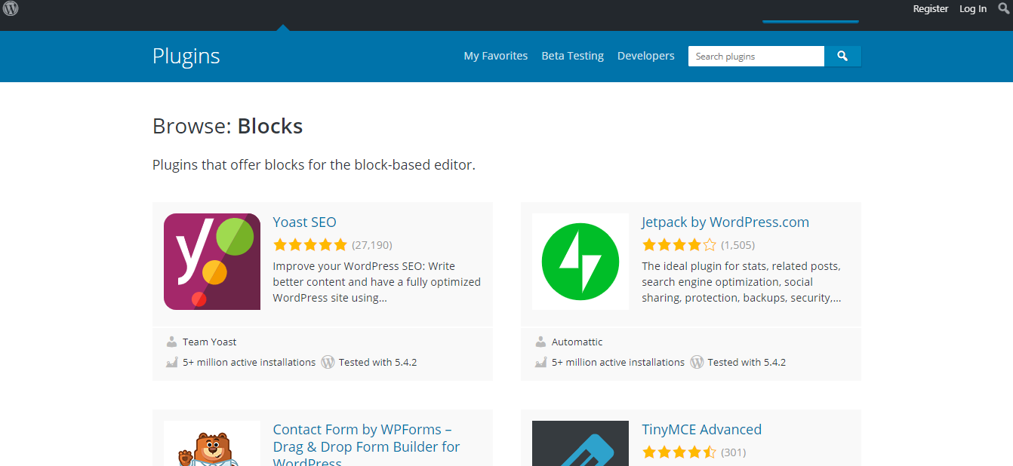Open the Log In link
Screen dimensions: 1013x466
pyautogui.click(x=973, y=8)
